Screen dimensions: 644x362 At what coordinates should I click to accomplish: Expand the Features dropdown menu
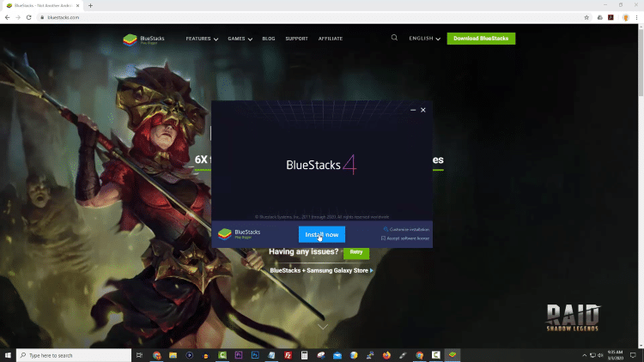(x=202, y=39)
